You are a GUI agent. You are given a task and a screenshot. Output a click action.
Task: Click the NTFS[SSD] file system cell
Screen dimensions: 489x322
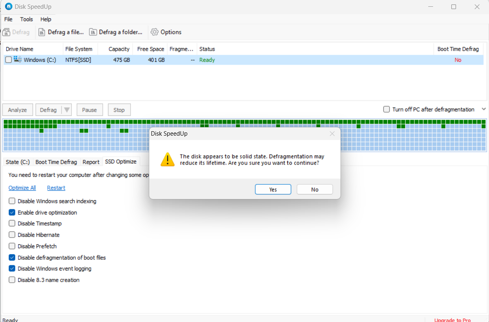coord(78,60)
